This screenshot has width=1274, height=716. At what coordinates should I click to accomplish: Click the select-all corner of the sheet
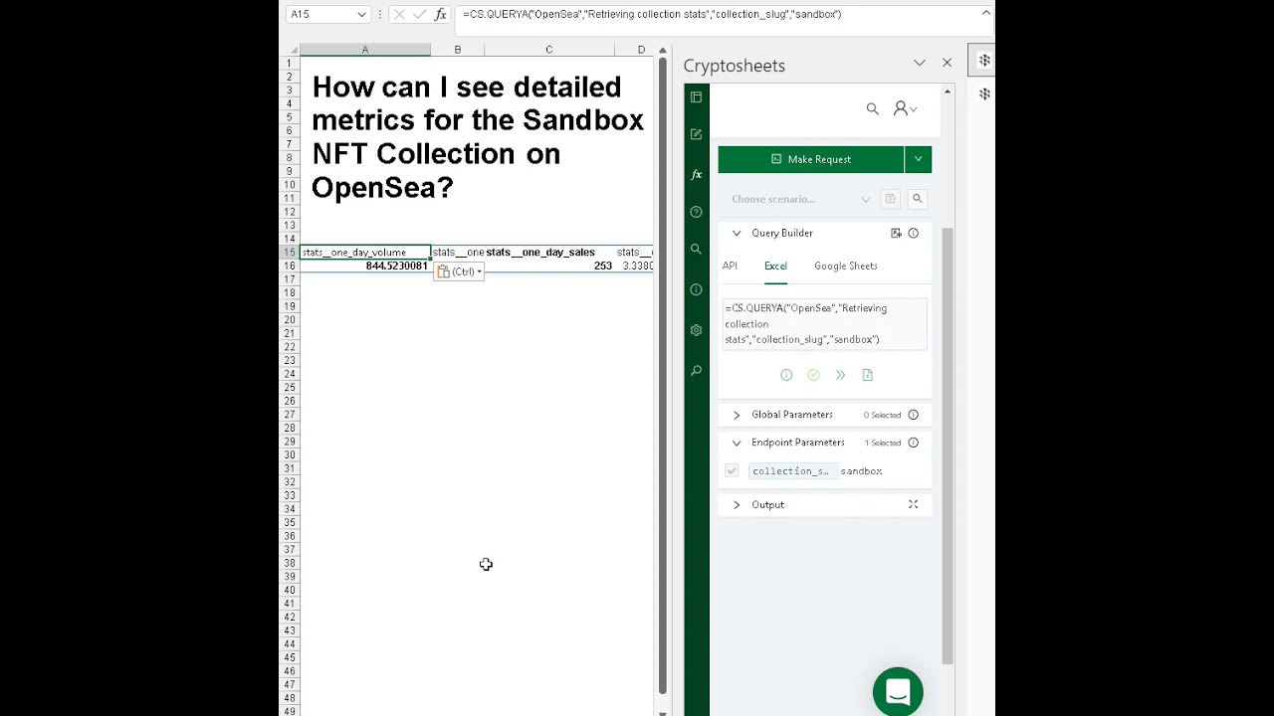tap(291, 50)
